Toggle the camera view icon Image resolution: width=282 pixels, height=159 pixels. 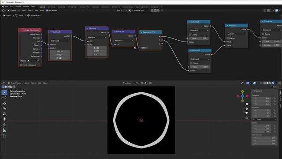(x=247, y=113)
